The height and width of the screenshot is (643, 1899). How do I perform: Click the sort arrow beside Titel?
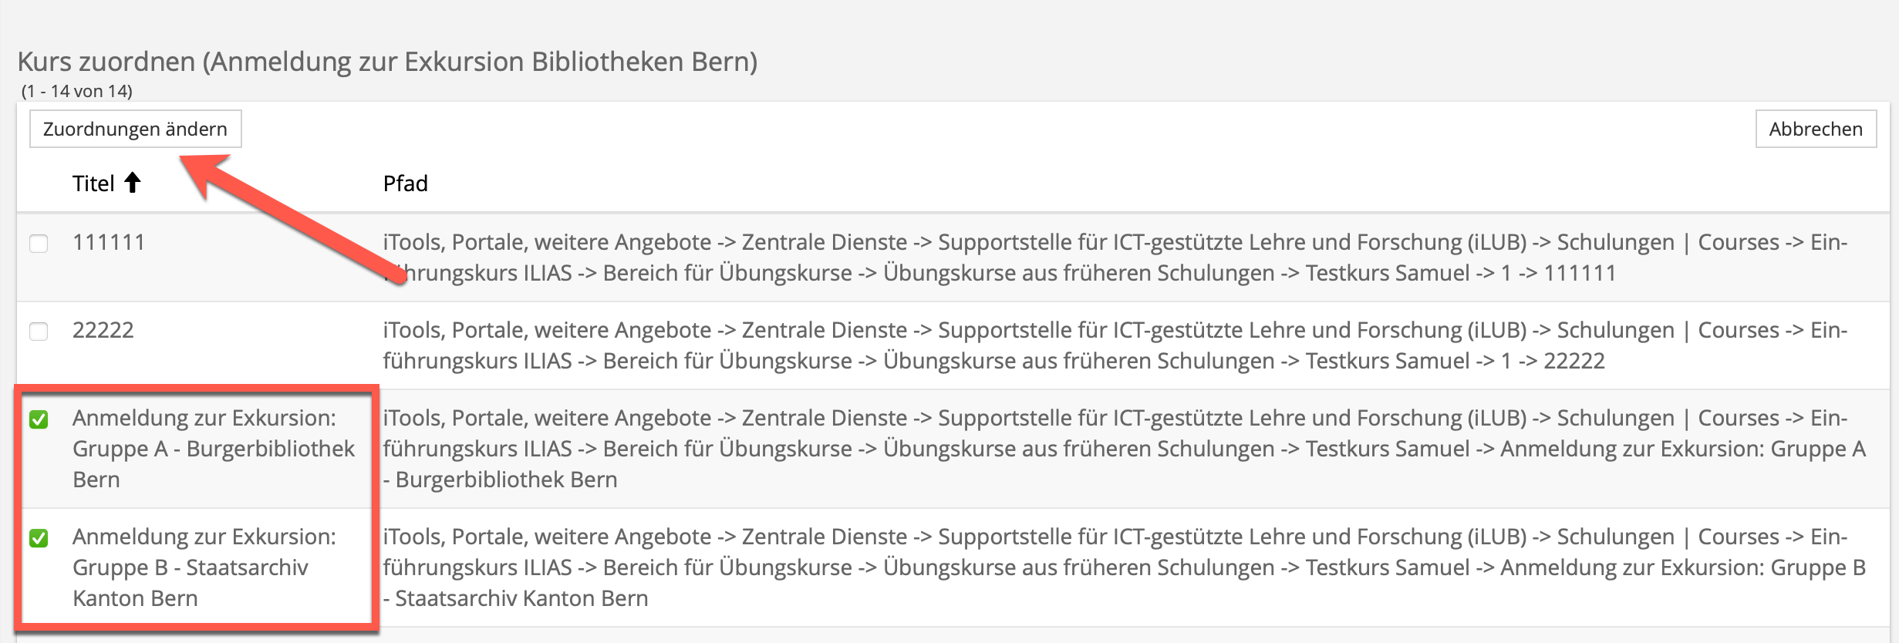(x=133, y=183)
